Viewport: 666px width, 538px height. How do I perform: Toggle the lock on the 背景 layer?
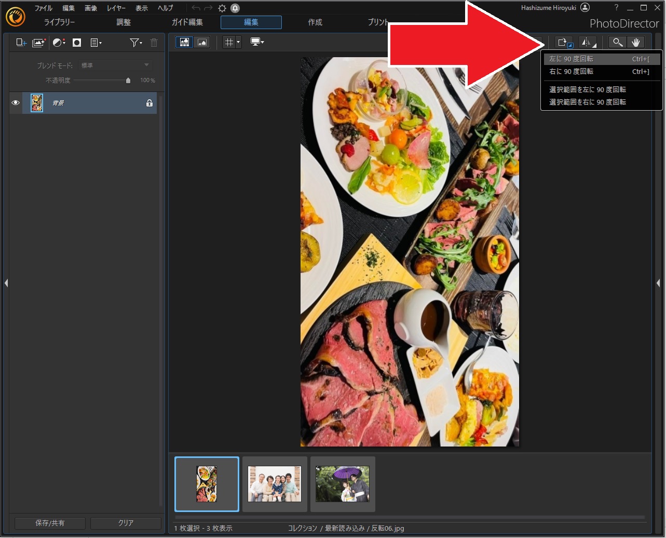click(149, 103)
